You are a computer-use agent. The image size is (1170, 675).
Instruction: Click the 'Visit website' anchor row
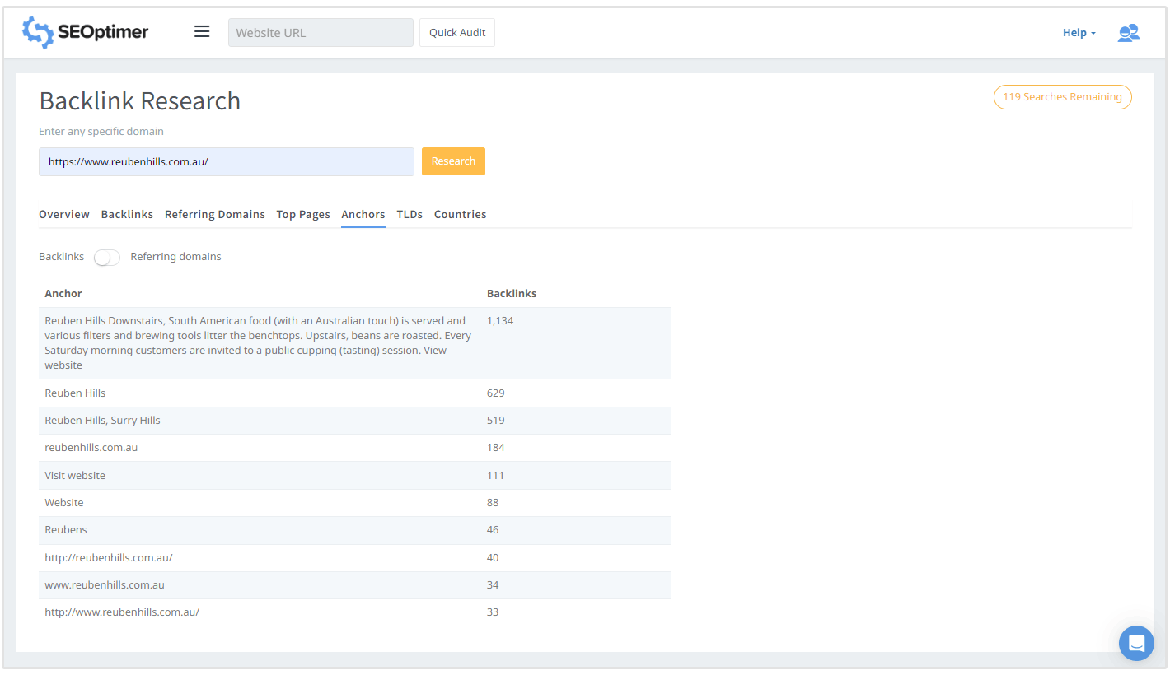[75, 476]
